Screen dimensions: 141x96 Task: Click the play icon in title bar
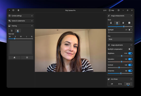(x=9, y=10)
